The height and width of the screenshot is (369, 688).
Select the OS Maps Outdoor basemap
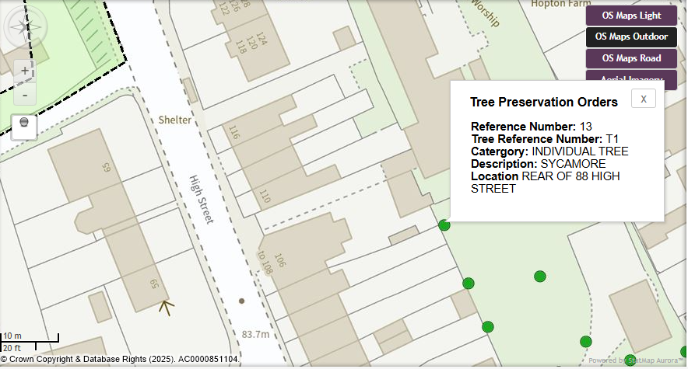tap(631, 37)
